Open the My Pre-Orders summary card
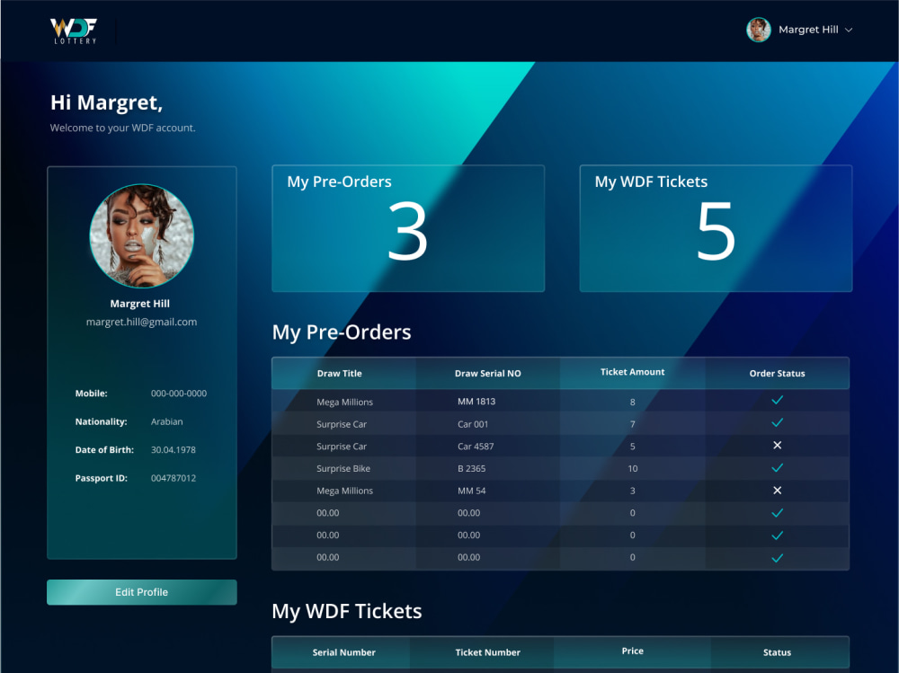899x673 pixels. 408,228
